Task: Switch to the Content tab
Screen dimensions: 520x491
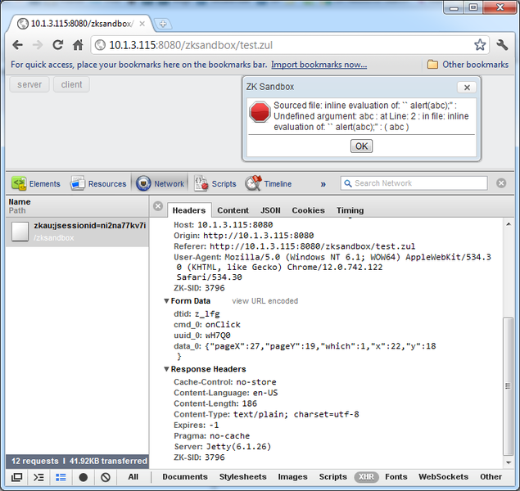Action: point(233,210)
